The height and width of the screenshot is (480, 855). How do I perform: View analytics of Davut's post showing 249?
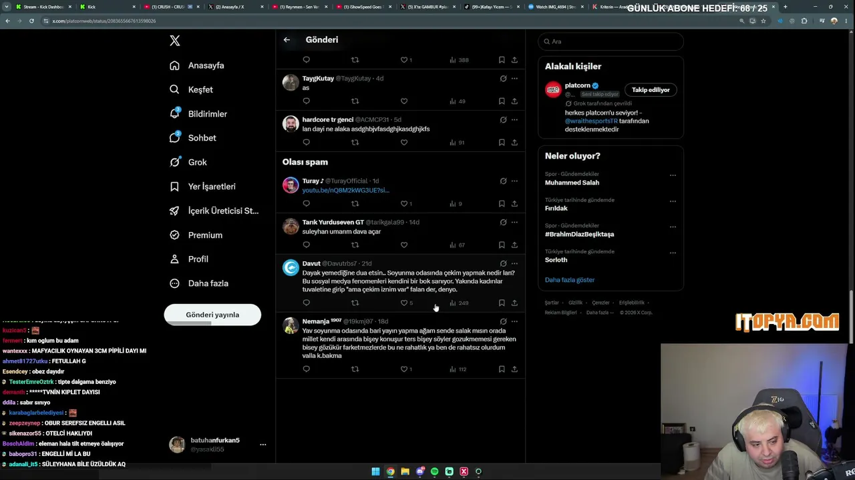459,303
